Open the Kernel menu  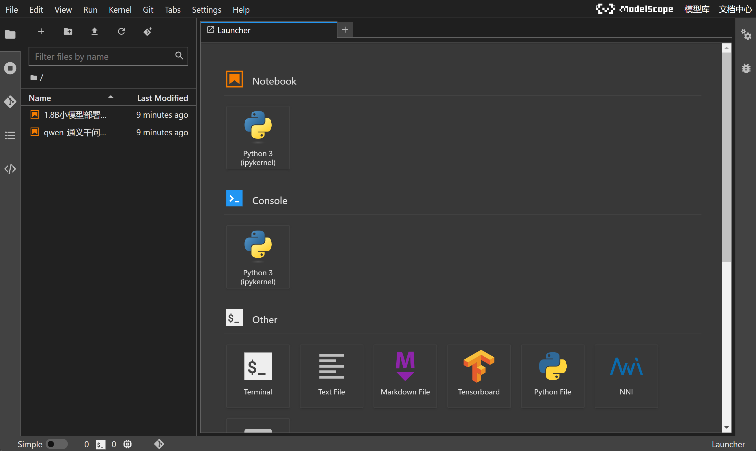pos(120,10)
